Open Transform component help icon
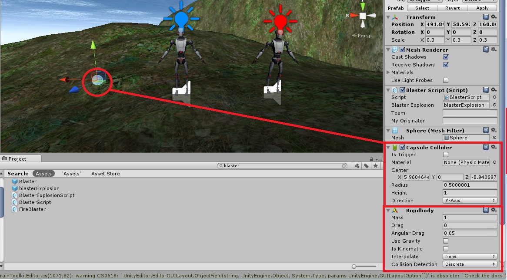The height and width of the screenshot is (280, 507). [x=486, y=17]
